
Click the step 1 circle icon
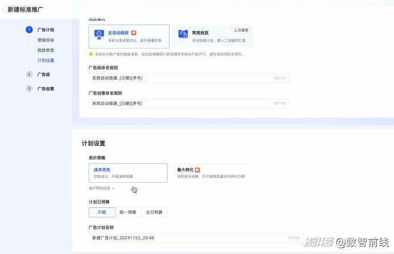tap(29, 30)
